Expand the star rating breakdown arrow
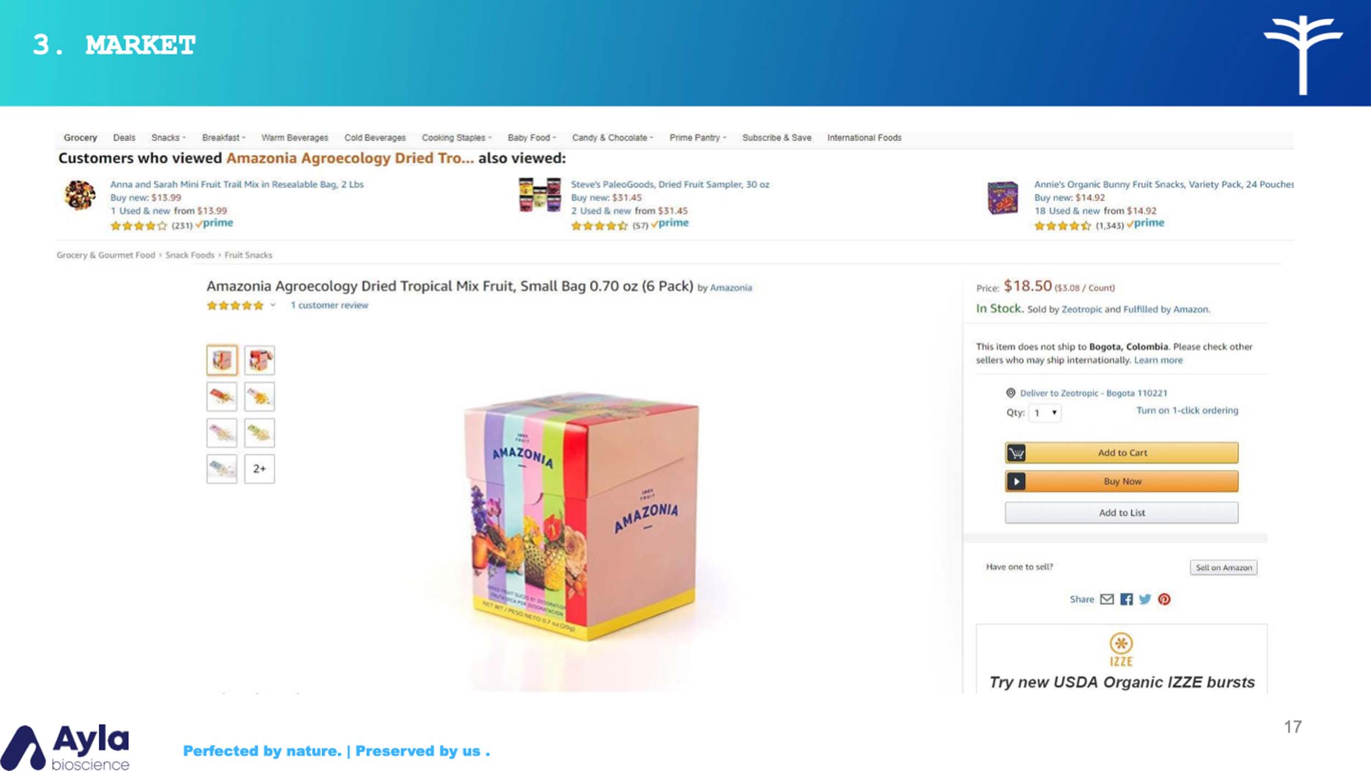The width and height of the screenshot is (1371, 771). click(273, 305)
